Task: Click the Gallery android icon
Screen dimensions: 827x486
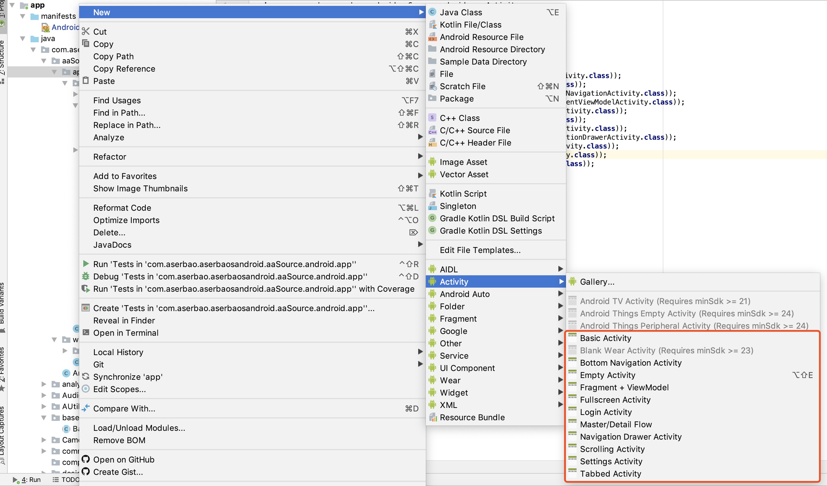Action: tap(573, 281)
